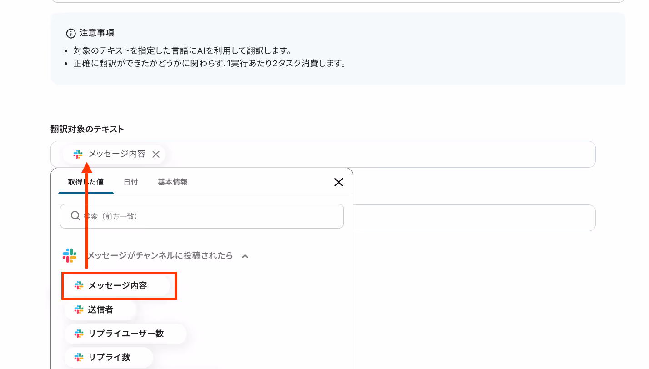The image size is (649, 369).
Task: Click the Slack logo beside メッセージがチャンネルに投稿されたら
Action: click(70, 255)
